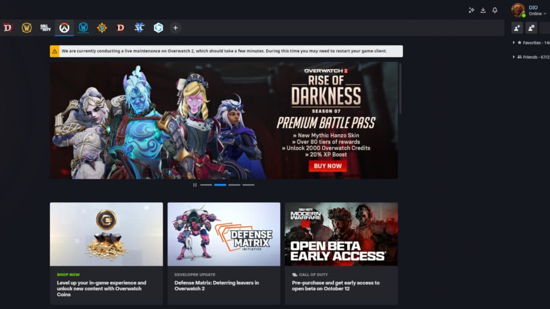Screen dimensions: 550x309
Task: Click the Add Friend icon
Action: 517,28
